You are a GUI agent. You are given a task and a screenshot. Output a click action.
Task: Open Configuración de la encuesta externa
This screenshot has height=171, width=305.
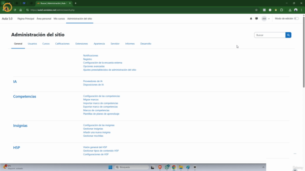(x=102, y=63)
